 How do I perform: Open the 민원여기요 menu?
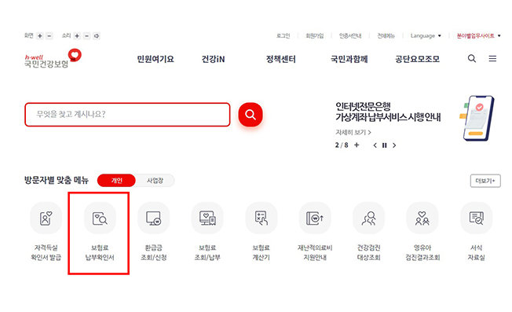155,59
